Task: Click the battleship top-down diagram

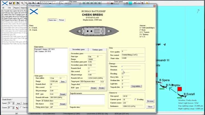Action: [94, 31]
